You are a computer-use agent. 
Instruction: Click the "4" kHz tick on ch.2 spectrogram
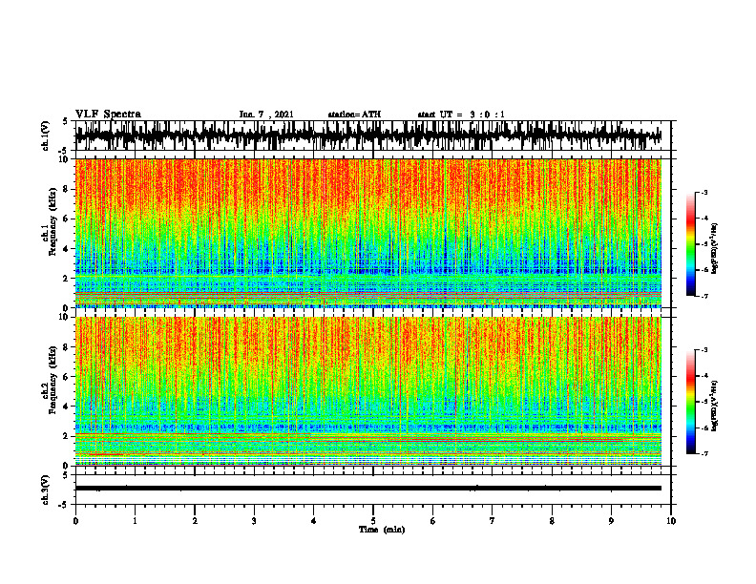tap(67, 407)
